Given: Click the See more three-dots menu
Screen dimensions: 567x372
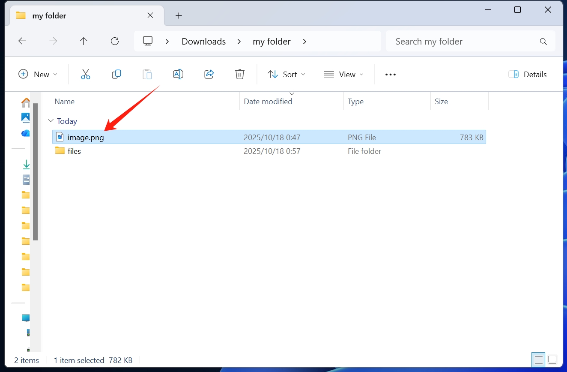Looking at the screenshot, I should (391, 74).
